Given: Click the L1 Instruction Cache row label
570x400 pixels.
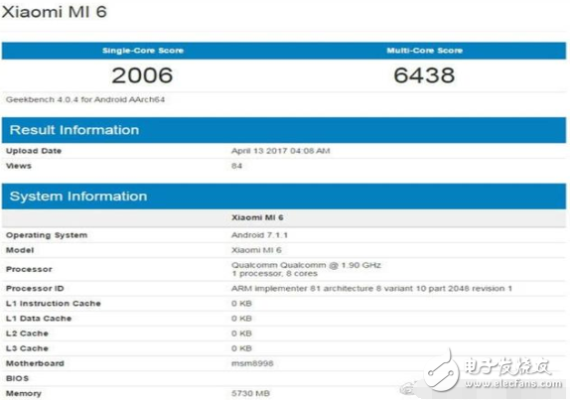Looking at the screenshot, I should point(54,304).
